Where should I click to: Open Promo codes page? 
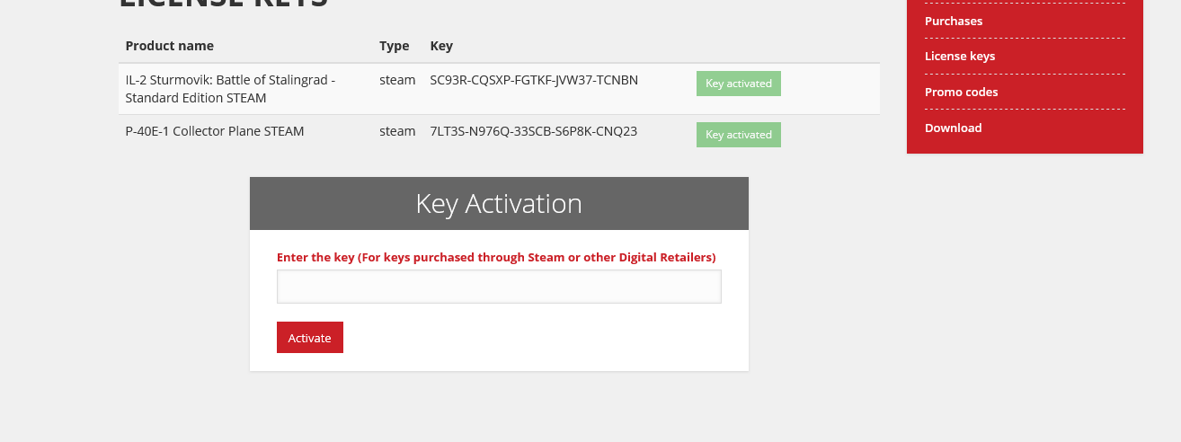tap(961, 92)
